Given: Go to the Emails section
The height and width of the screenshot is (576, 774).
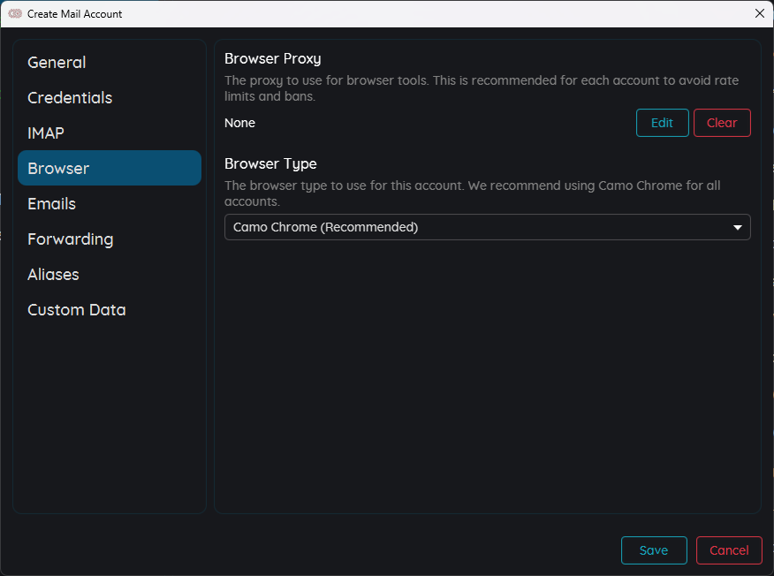Looking at the screenshot, I should pos(109,204).
